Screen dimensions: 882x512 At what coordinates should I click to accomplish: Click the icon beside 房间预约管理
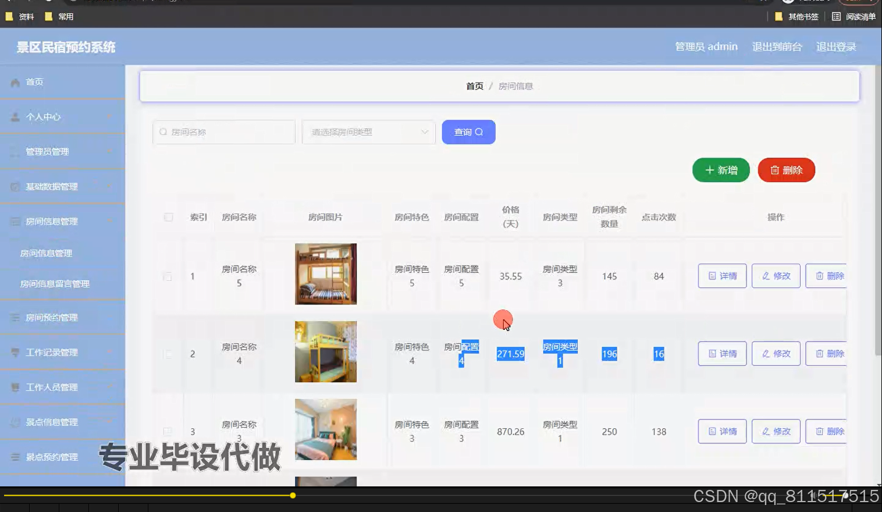[15, 318]
